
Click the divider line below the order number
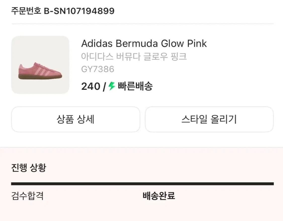(141, 24)
